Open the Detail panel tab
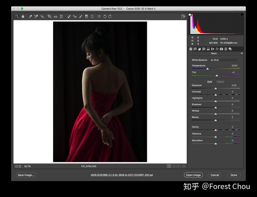The width and height of the screenshot is (257, 197). point(200,49)
